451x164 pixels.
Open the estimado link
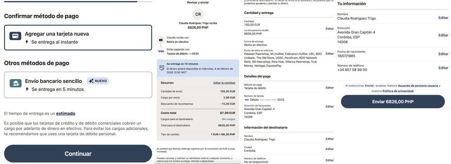65,114
